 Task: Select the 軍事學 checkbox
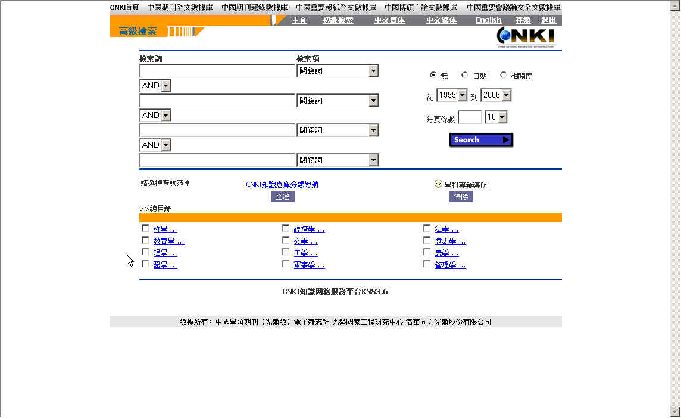click(x=286, y=264)
